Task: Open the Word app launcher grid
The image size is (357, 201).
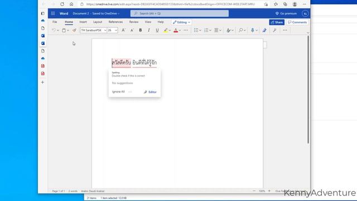Action: point(53,13)
